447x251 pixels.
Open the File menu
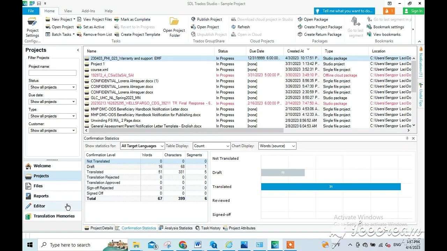click(x=31, y=11)
